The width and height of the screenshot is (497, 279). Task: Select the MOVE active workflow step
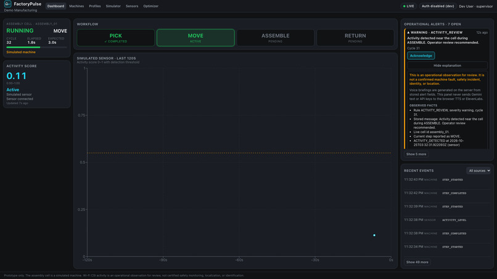pyautogui.click(x=195, y=38)
